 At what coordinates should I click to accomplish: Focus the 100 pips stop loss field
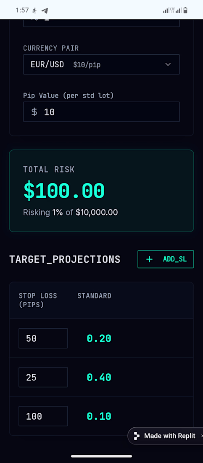(43, 416)
